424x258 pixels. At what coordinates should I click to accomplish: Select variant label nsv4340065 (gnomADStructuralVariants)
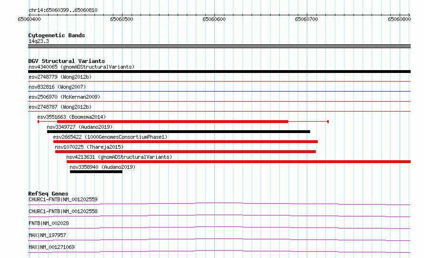point(81,67)
